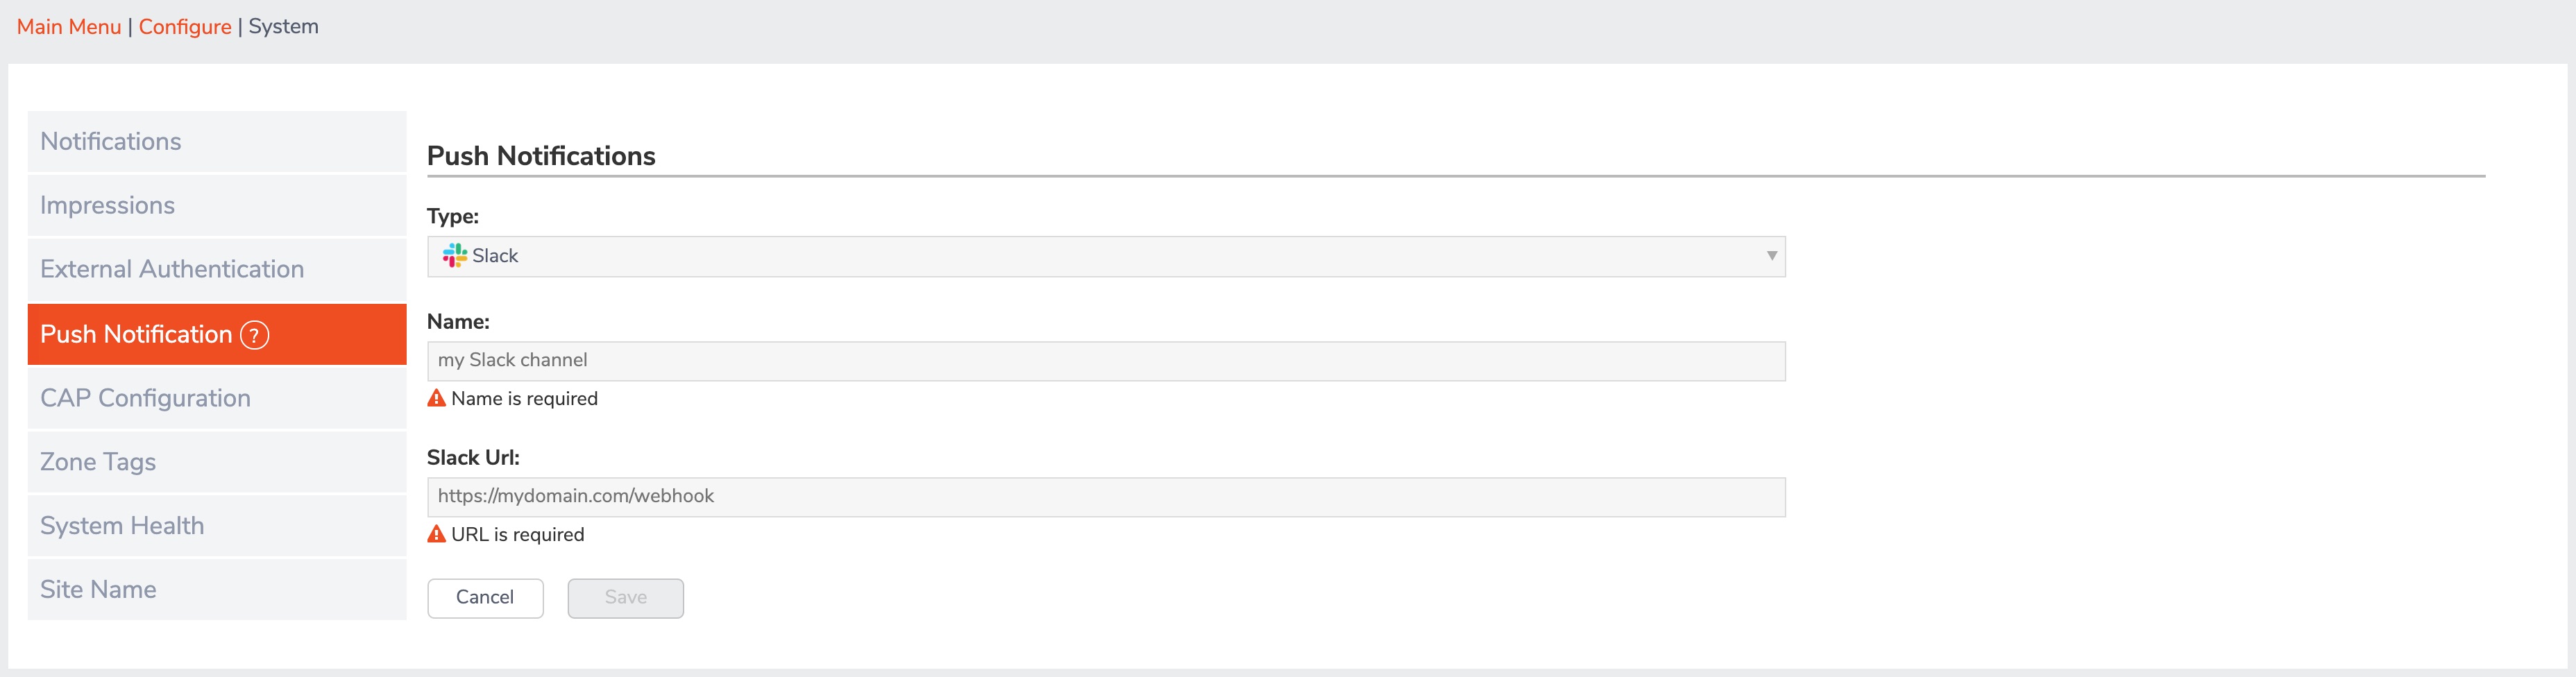
Task: Show the System Health page
Action: coord(216,526)
